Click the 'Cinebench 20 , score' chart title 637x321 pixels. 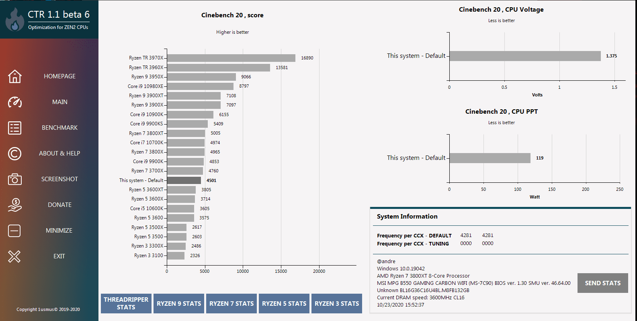click(232, 15)
